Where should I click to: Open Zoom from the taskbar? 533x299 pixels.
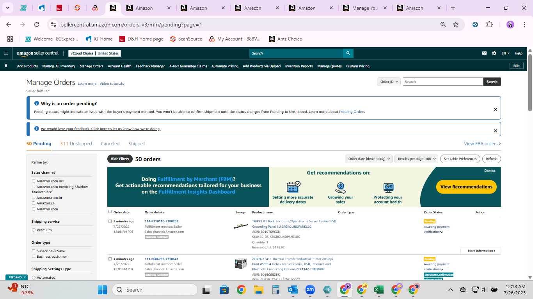[310, 290]
